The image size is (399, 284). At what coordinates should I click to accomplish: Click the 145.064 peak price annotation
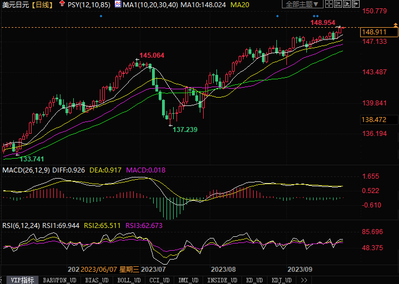click(x=152, y=55)
